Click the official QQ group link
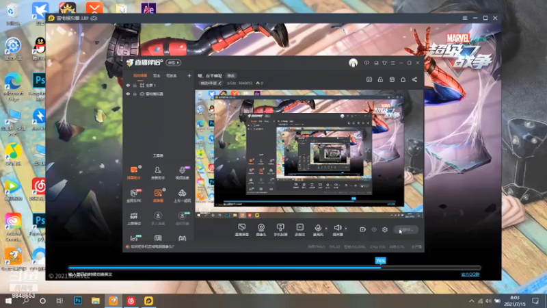This screenshot has height=308, width=547. (470, 274)
